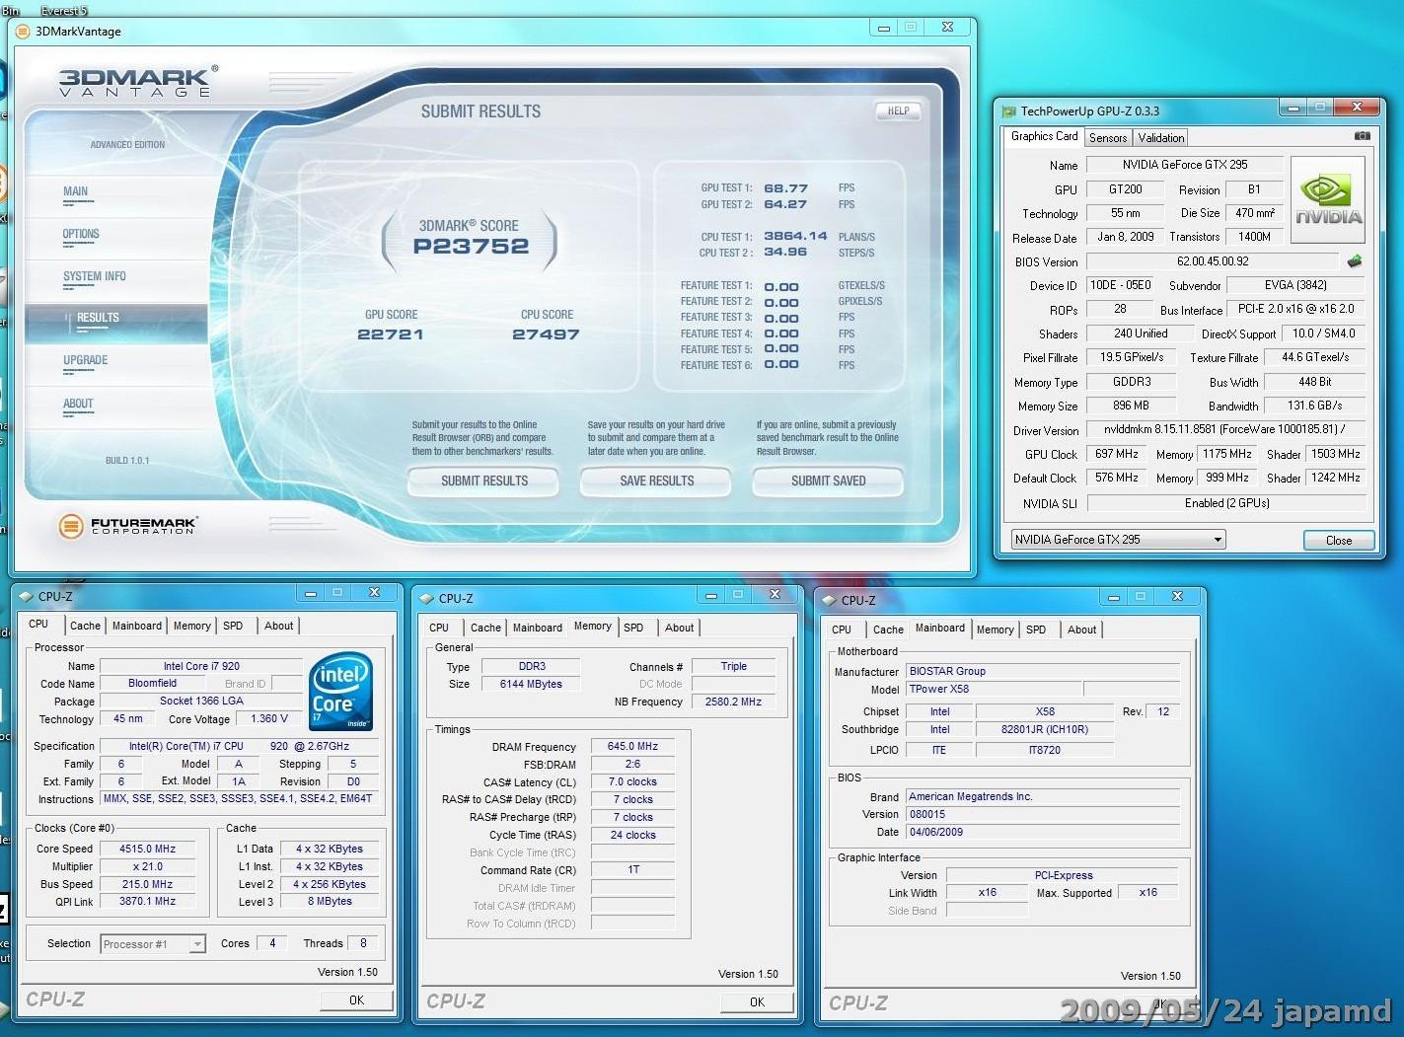The height and width of the screenshot is (1037, 1404).
Task: Click the CPU score 27497
Action: [546, 334]
